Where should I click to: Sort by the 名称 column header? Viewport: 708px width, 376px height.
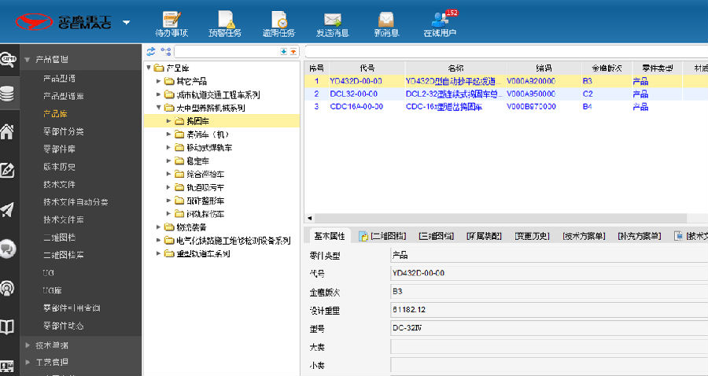(455, 68)
